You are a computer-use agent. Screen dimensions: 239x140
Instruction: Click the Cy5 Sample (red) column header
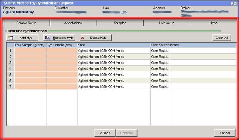coord(62,45)
